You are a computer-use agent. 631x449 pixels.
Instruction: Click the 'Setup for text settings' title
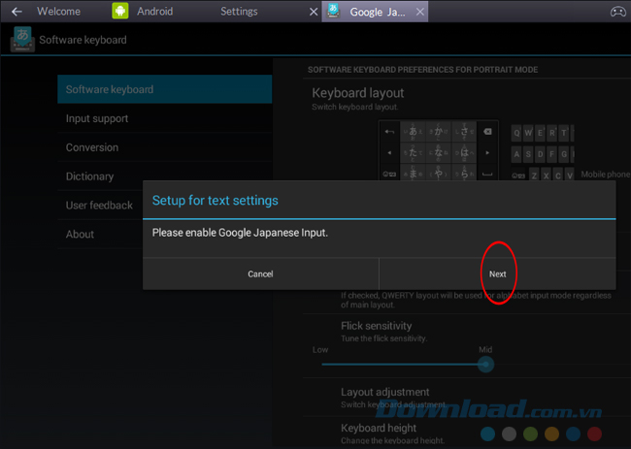pos(215,200)
